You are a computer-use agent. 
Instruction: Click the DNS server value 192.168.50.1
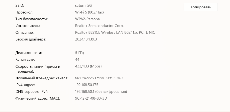[x=84, y=92]
